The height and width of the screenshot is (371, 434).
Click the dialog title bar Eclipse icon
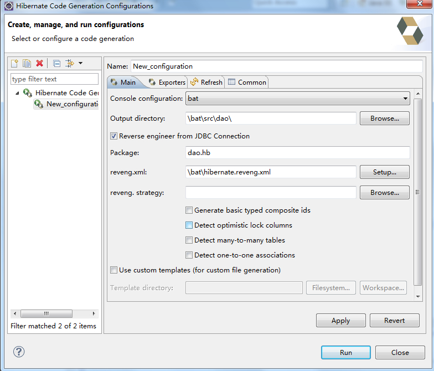(x=9, y=6)
